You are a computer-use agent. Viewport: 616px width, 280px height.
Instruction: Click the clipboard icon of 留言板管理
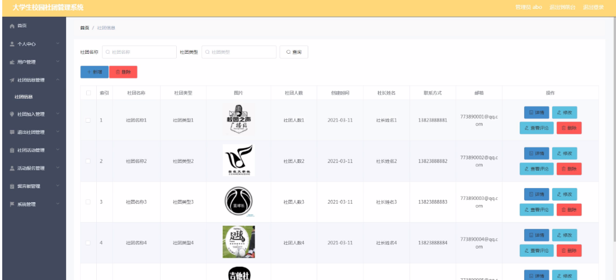(x=12, y=186)
